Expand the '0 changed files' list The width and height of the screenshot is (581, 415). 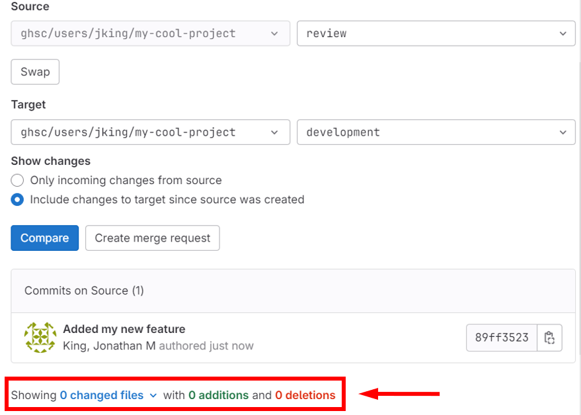click(x=108, y=395)
